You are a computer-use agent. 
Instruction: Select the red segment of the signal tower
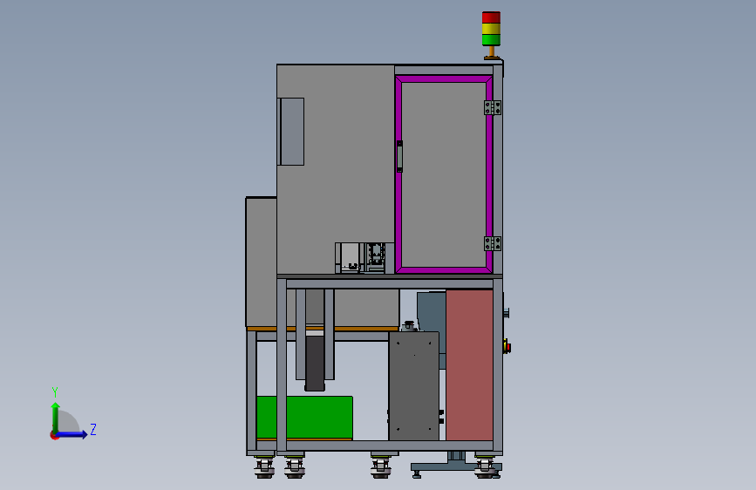(491, 17)
